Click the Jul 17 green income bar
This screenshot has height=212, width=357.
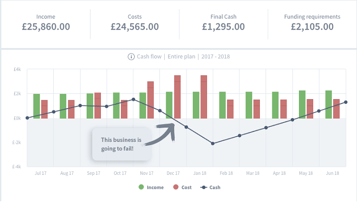click(37, 106)
